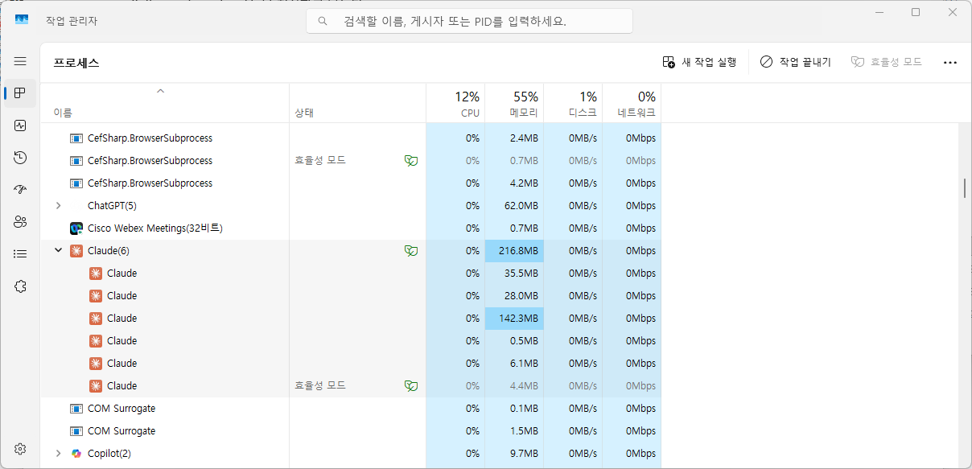The image size is (972, 469).
Task: Open the Startup apps sidebar page
Action: pos(21,190)
